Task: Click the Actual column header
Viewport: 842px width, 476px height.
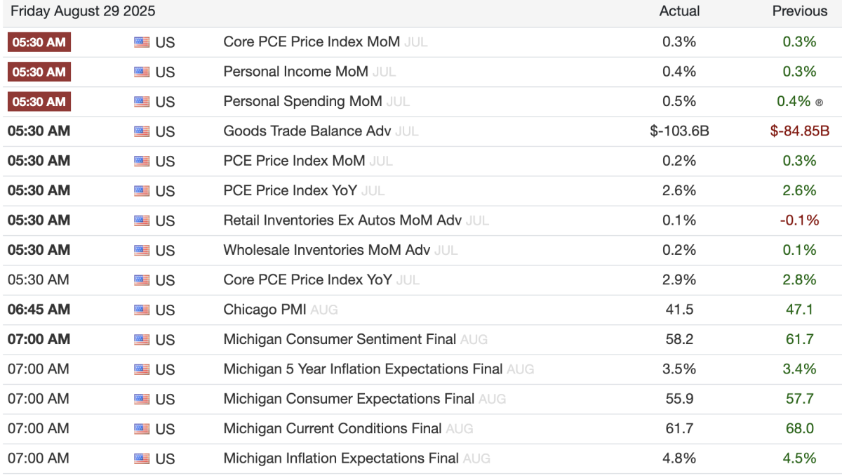Action: (679, 11)
